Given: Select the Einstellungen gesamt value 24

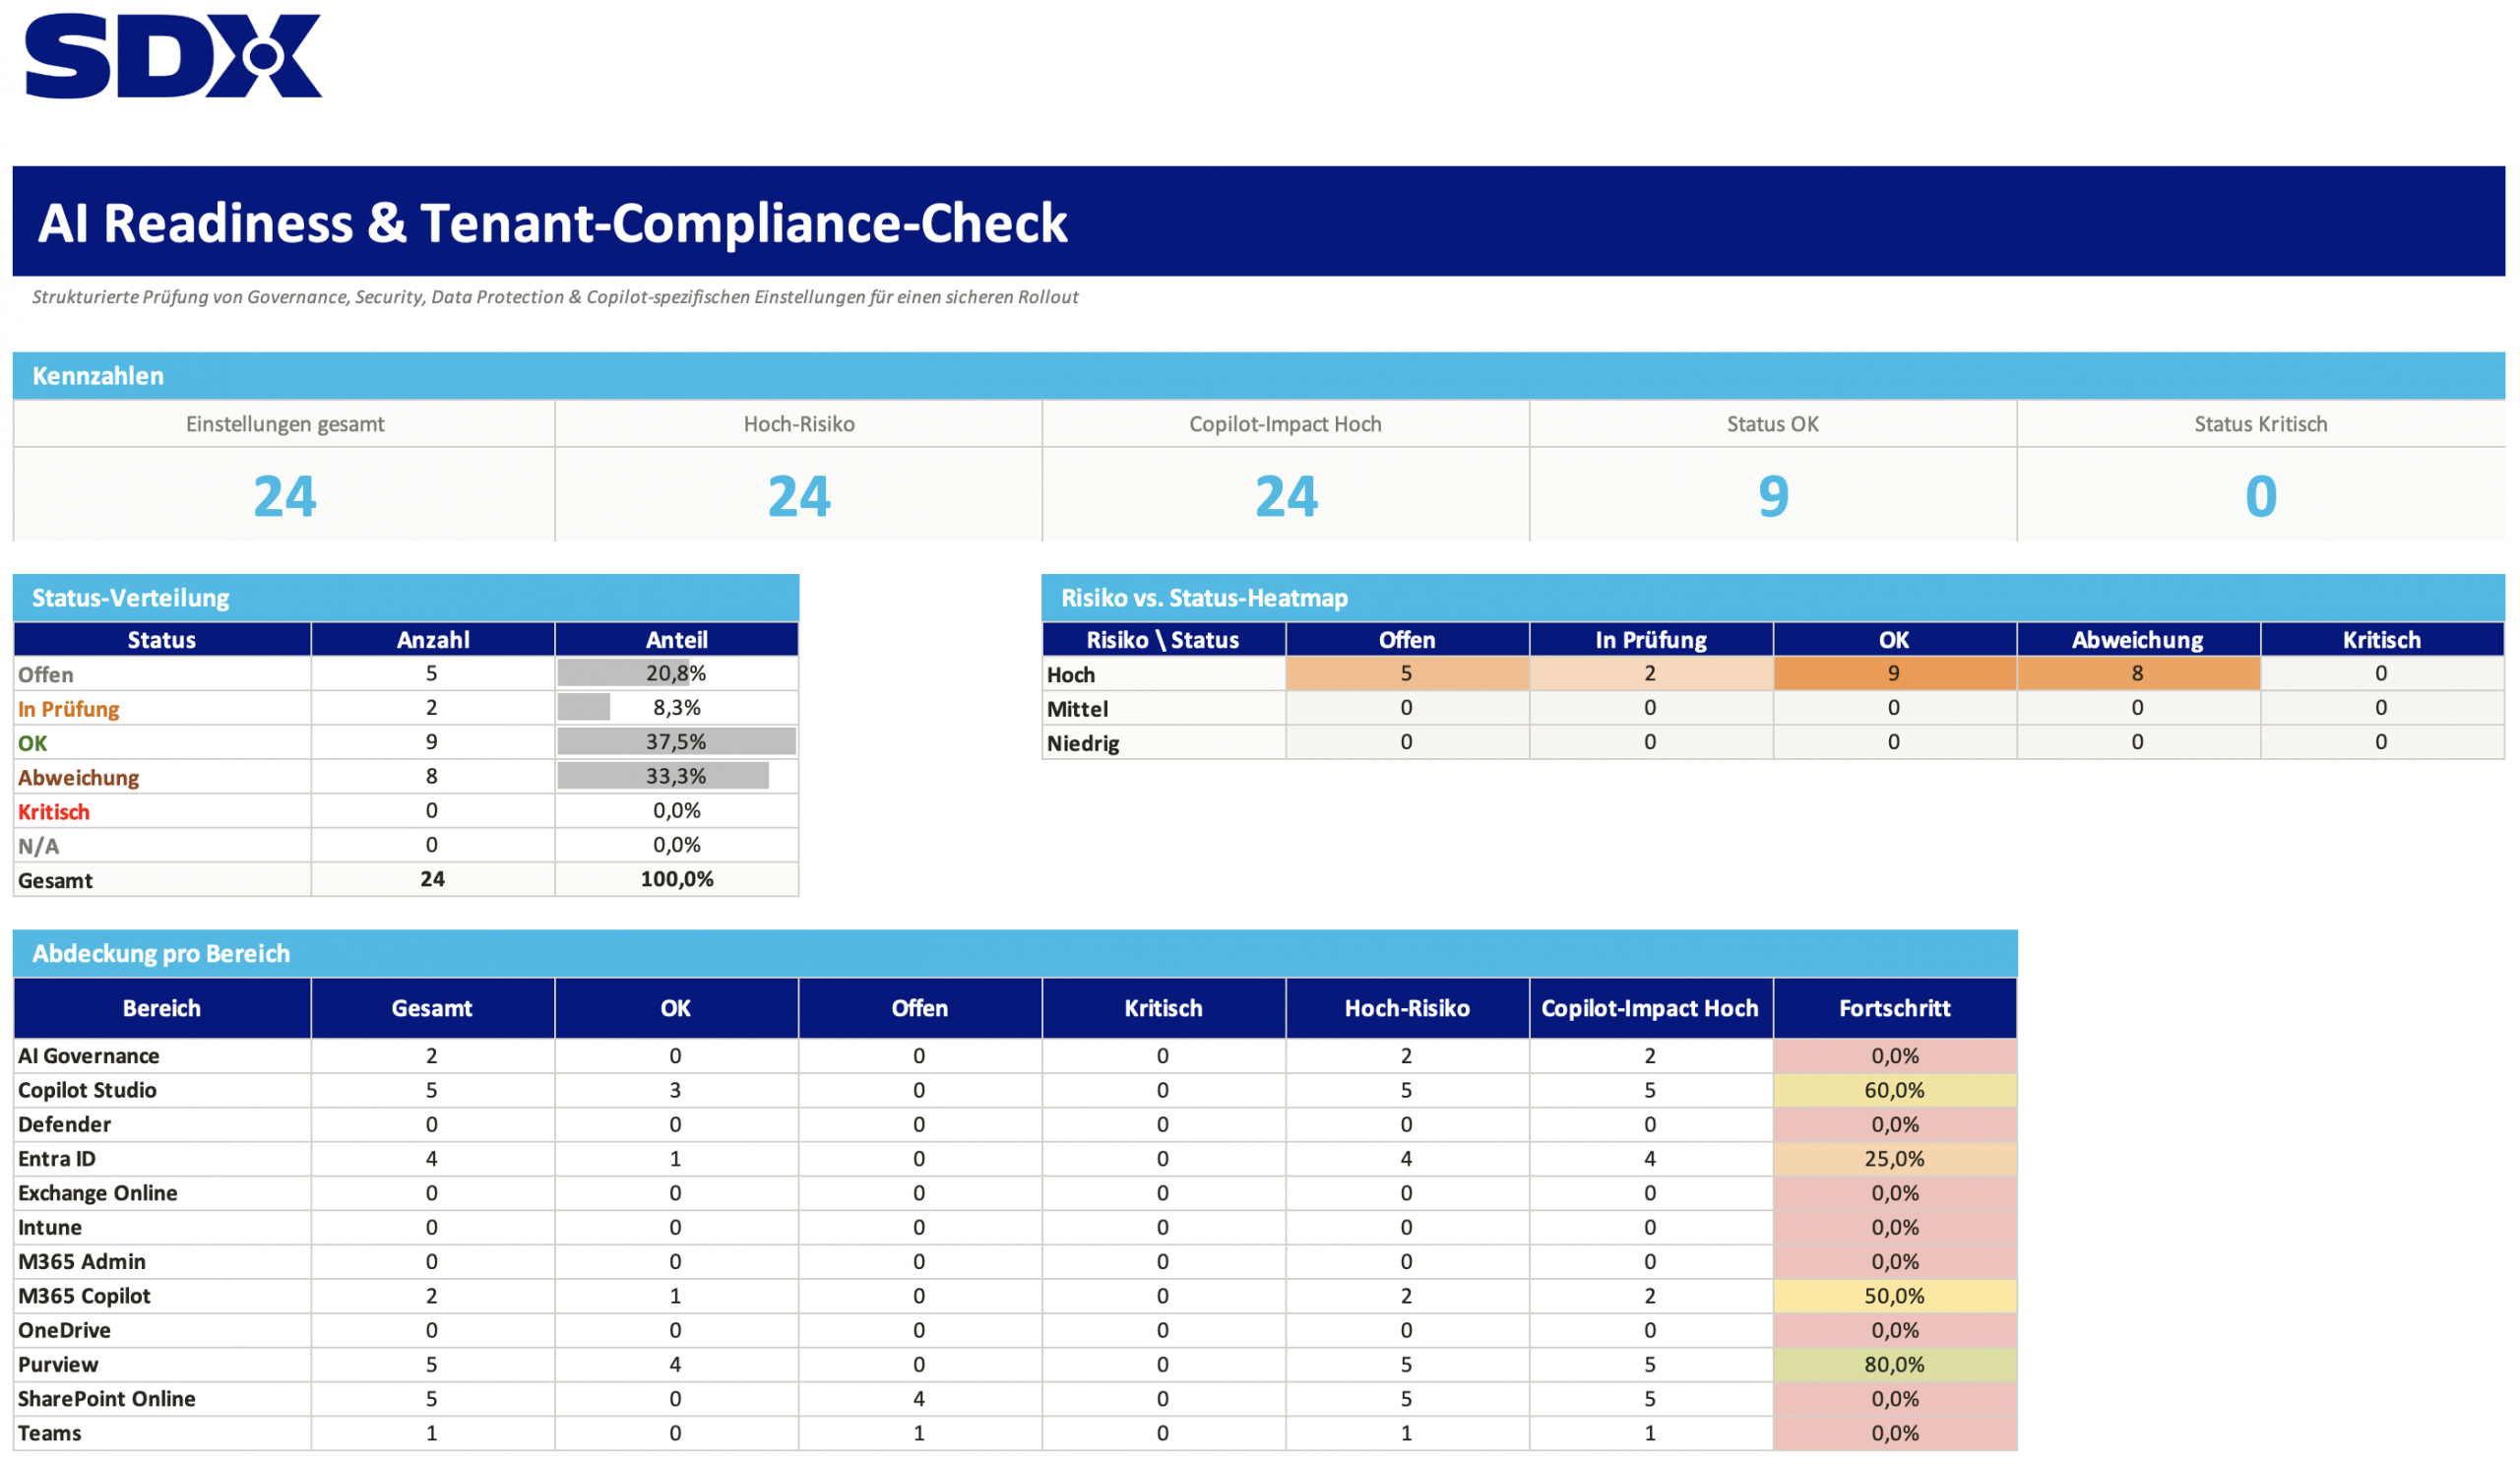Looking at the screenshot, I should [x=285, y=496].
